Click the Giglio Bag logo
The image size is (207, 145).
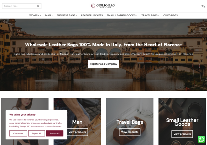tap(103, 6)
